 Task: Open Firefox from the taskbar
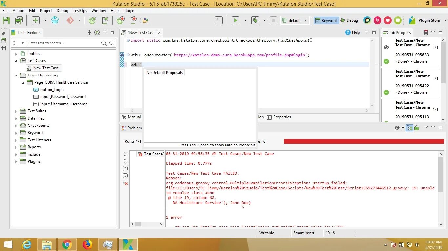point(88,244)
